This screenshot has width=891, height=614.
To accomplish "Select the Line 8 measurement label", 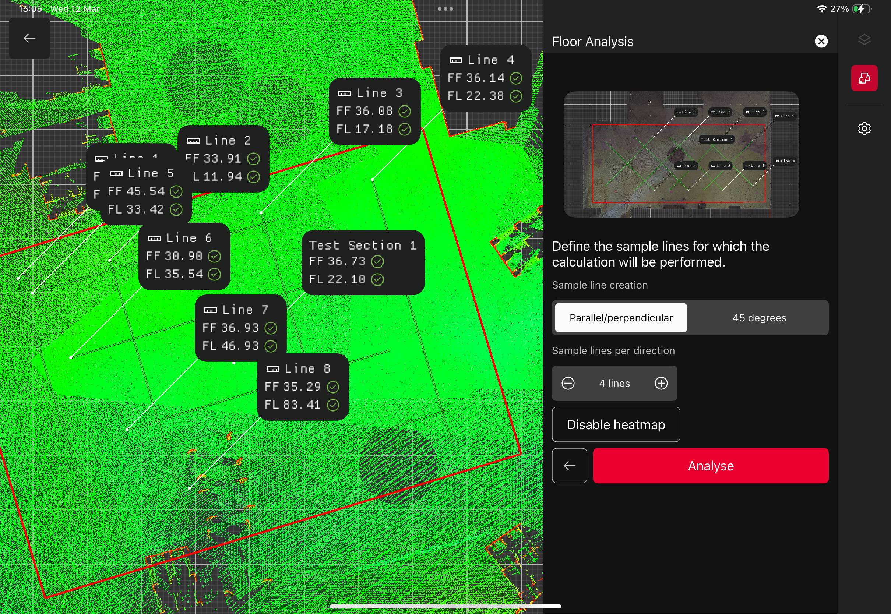I will 303,387.
